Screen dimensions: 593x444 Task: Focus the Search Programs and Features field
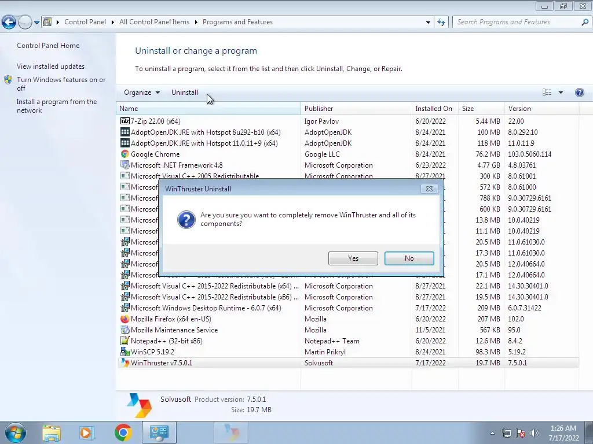pos(517,23)
